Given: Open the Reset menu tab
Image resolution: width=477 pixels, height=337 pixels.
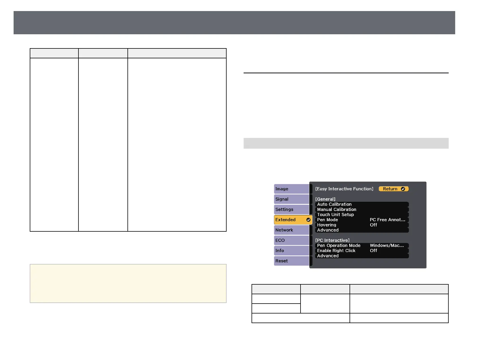Looking at the screenshot, I should (291, 261).
